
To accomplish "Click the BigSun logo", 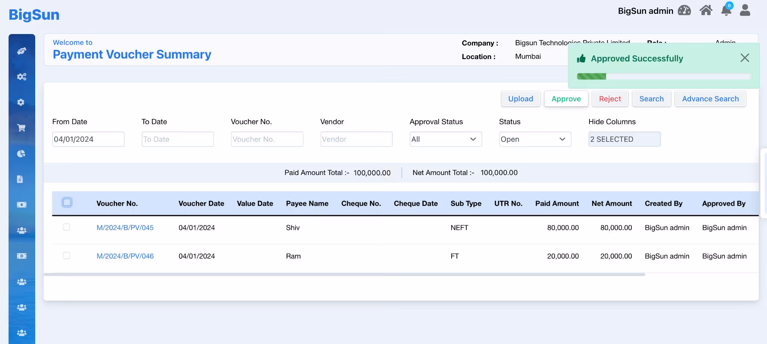I will coord(34,15).
